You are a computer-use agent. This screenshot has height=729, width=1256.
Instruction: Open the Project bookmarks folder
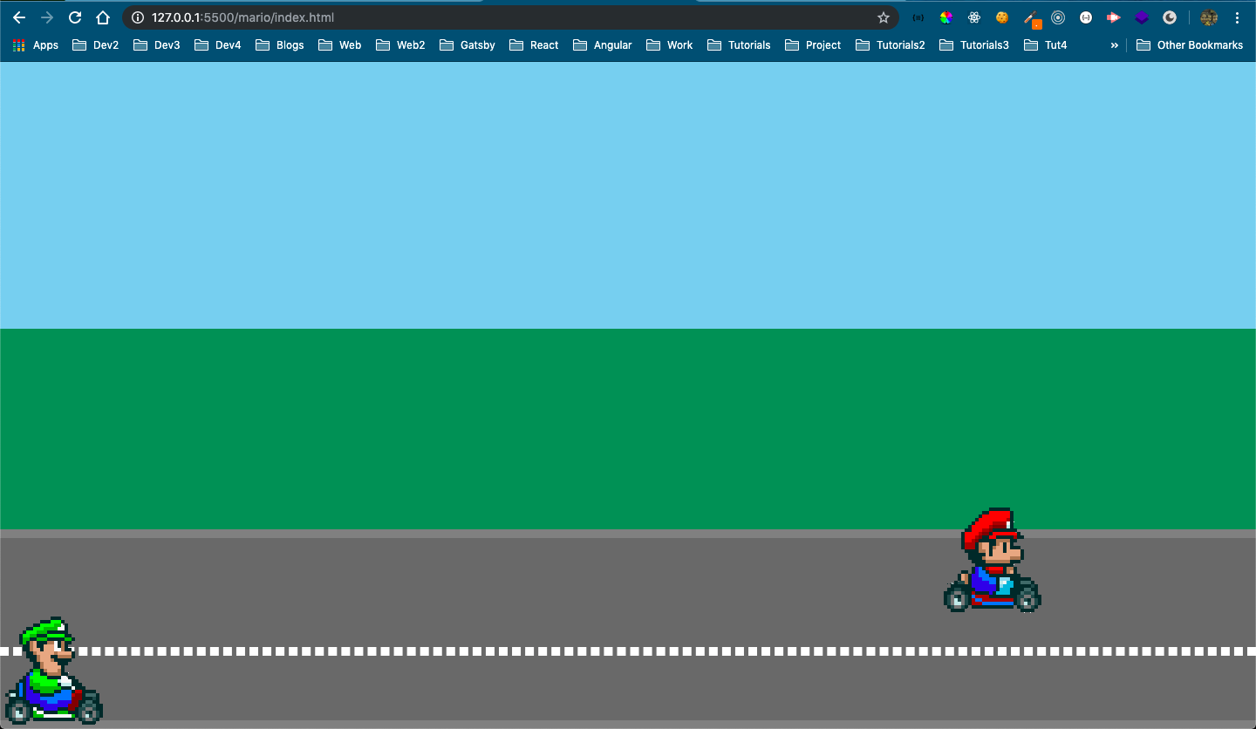(x=813, y=45)
